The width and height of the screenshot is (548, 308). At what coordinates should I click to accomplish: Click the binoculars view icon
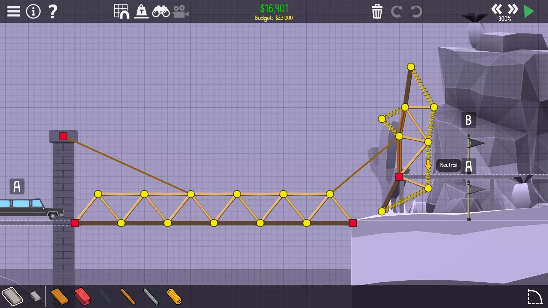tap(161, 12)
